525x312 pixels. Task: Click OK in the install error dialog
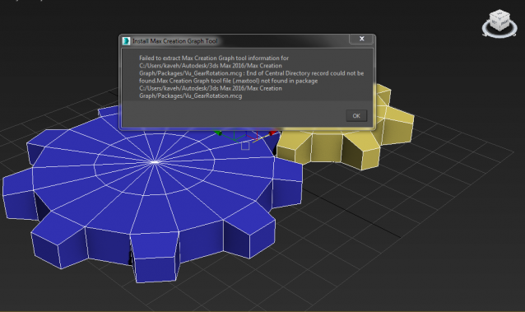coord(356,116)
